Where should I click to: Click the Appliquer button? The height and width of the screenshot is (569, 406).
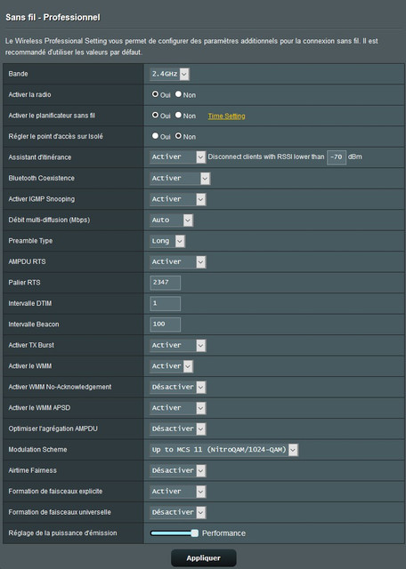pos(204,558)
